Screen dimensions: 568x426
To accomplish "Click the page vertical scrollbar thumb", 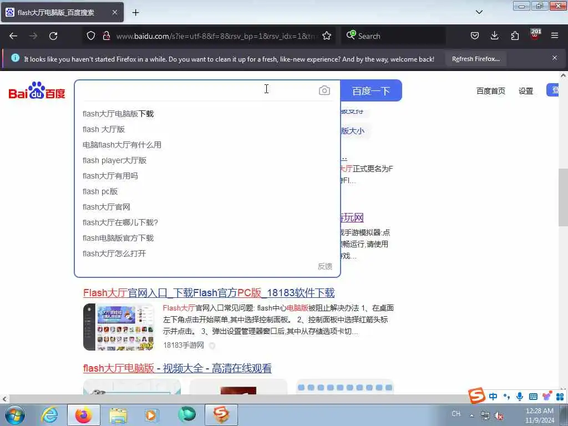I will (563, 197).
